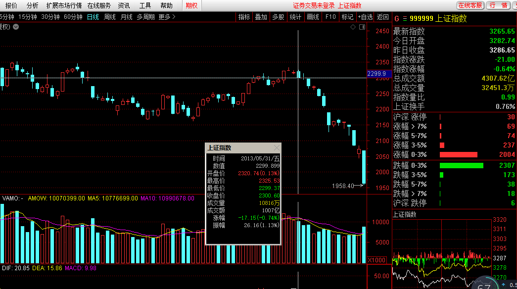The height and width of the screenshot is (289, 517).
Task: Click the circular dropdown arrow near 复权
Action: (16, 27)
